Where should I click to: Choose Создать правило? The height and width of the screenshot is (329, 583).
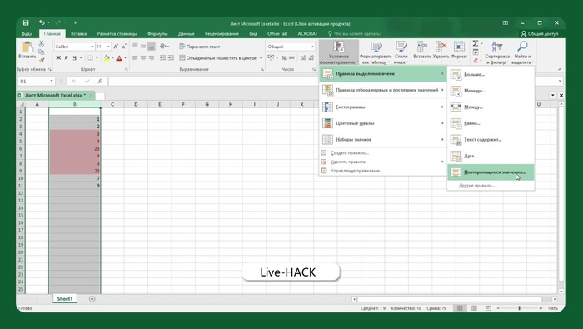click(382, 152)
